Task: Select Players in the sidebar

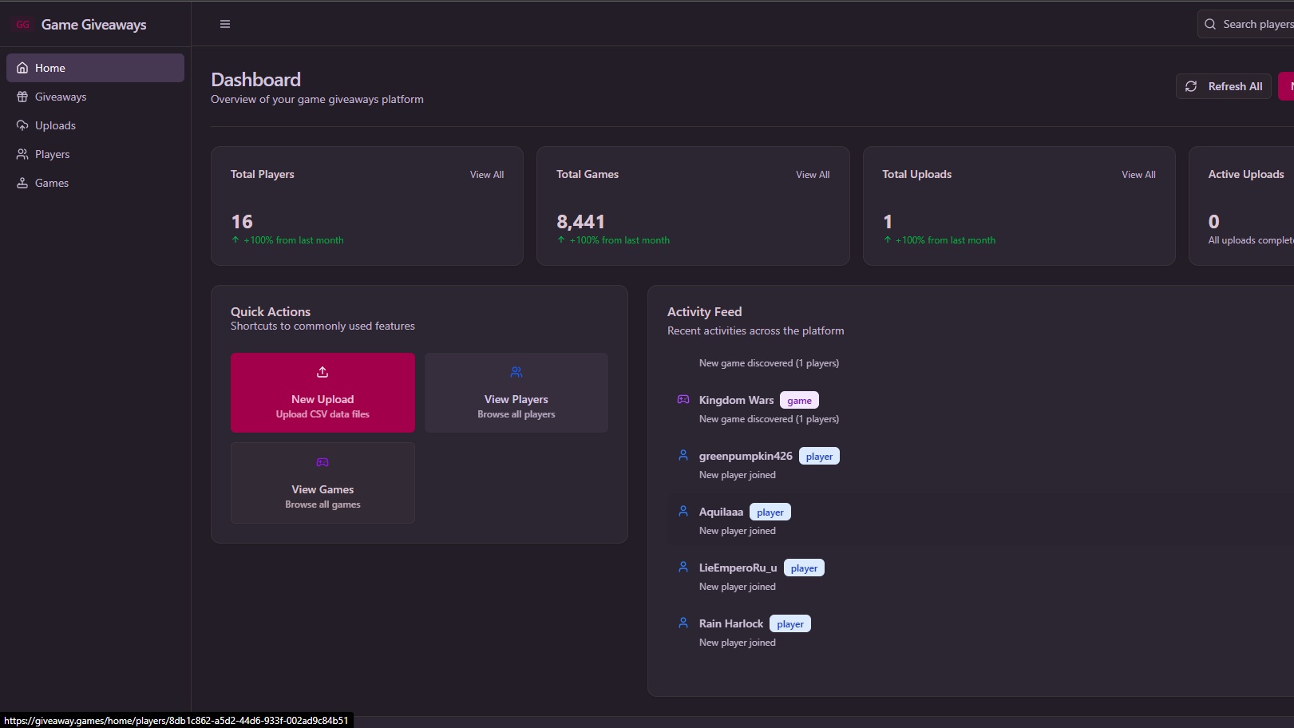Action: point(52,154)
